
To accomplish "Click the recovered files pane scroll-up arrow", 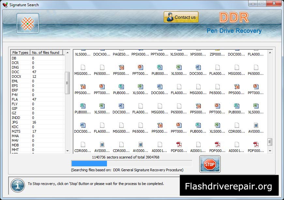I will tap(270, 53).
